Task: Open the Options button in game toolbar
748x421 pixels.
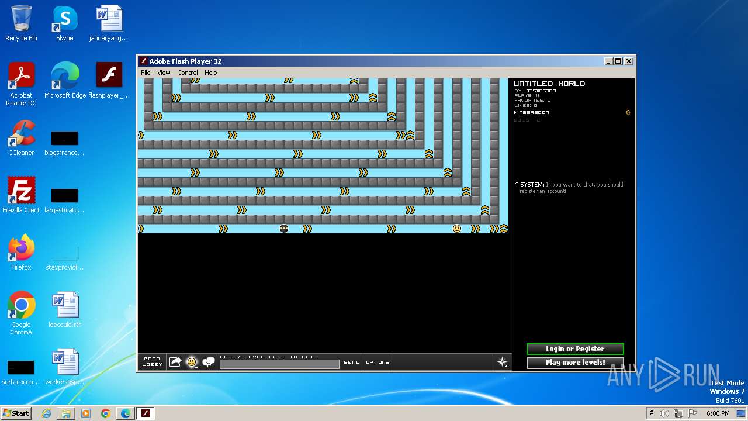Action: [378, 362]
